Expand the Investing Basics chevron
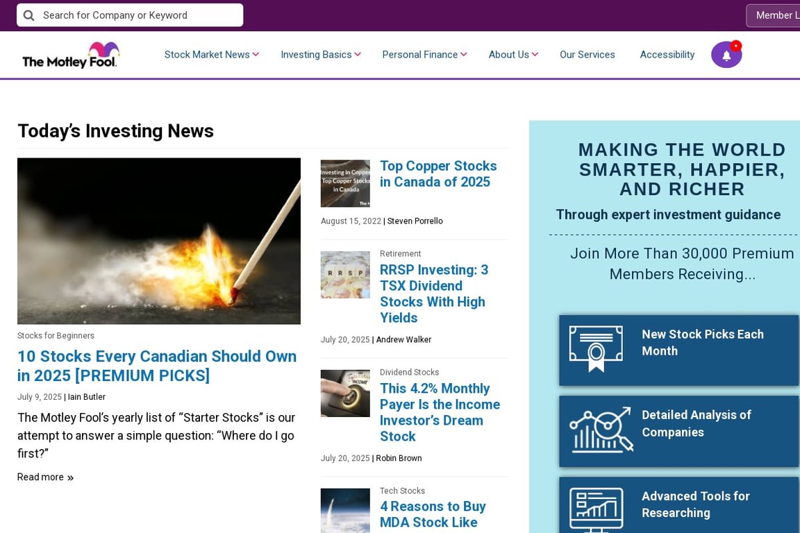Screen dimensions: 800x533 (x=358, y=55)
